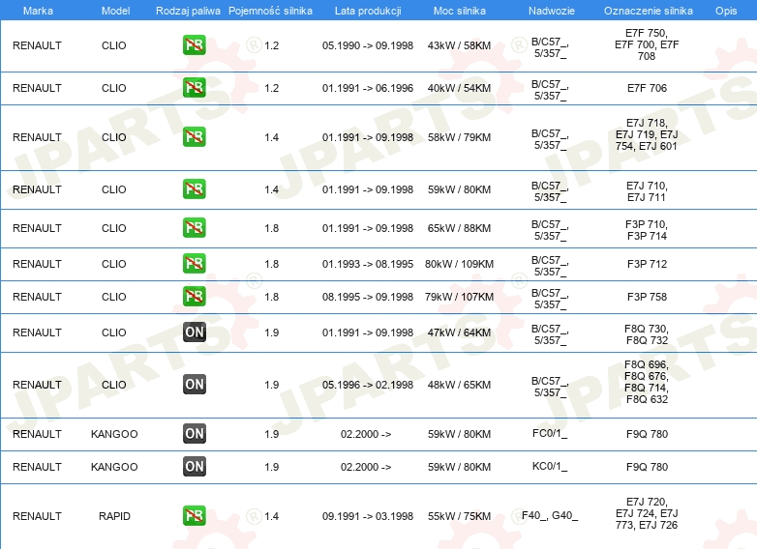
Task: Click engine power 58kW / 79KM
Action: (x=459, y=137)
